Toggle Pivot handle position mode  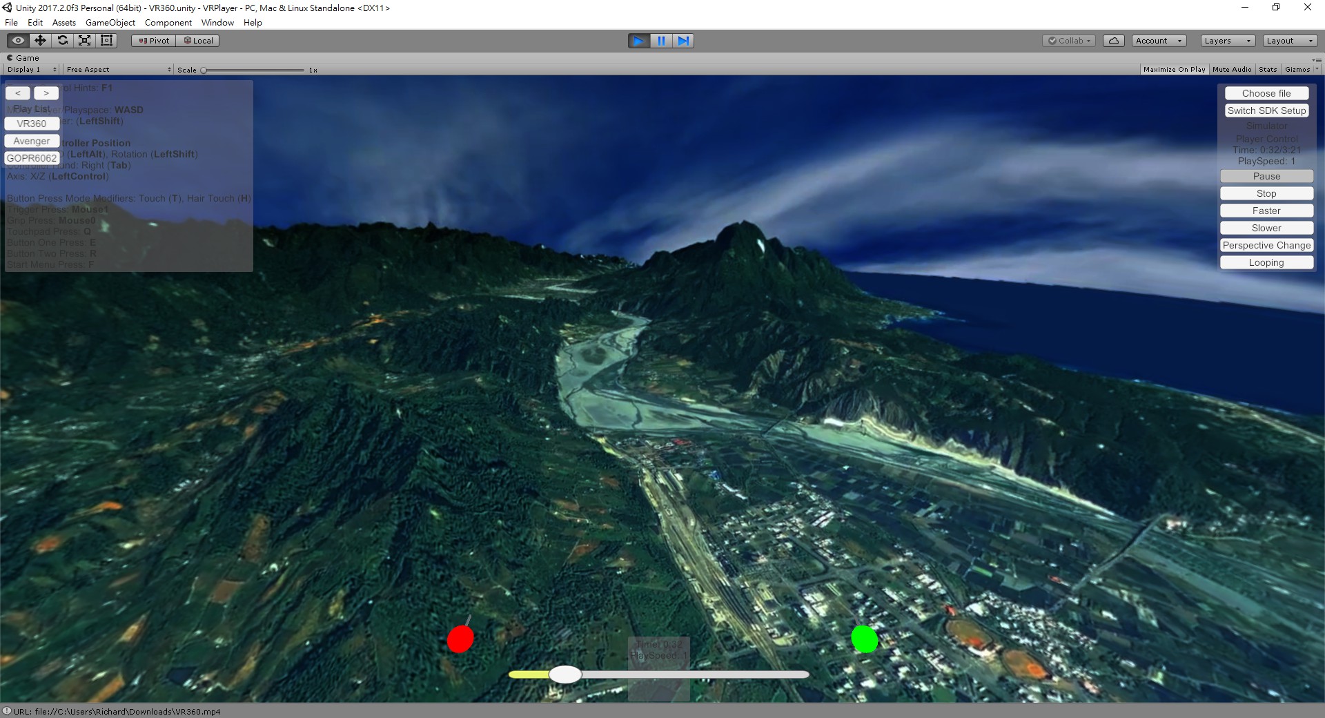coord(154,41)
